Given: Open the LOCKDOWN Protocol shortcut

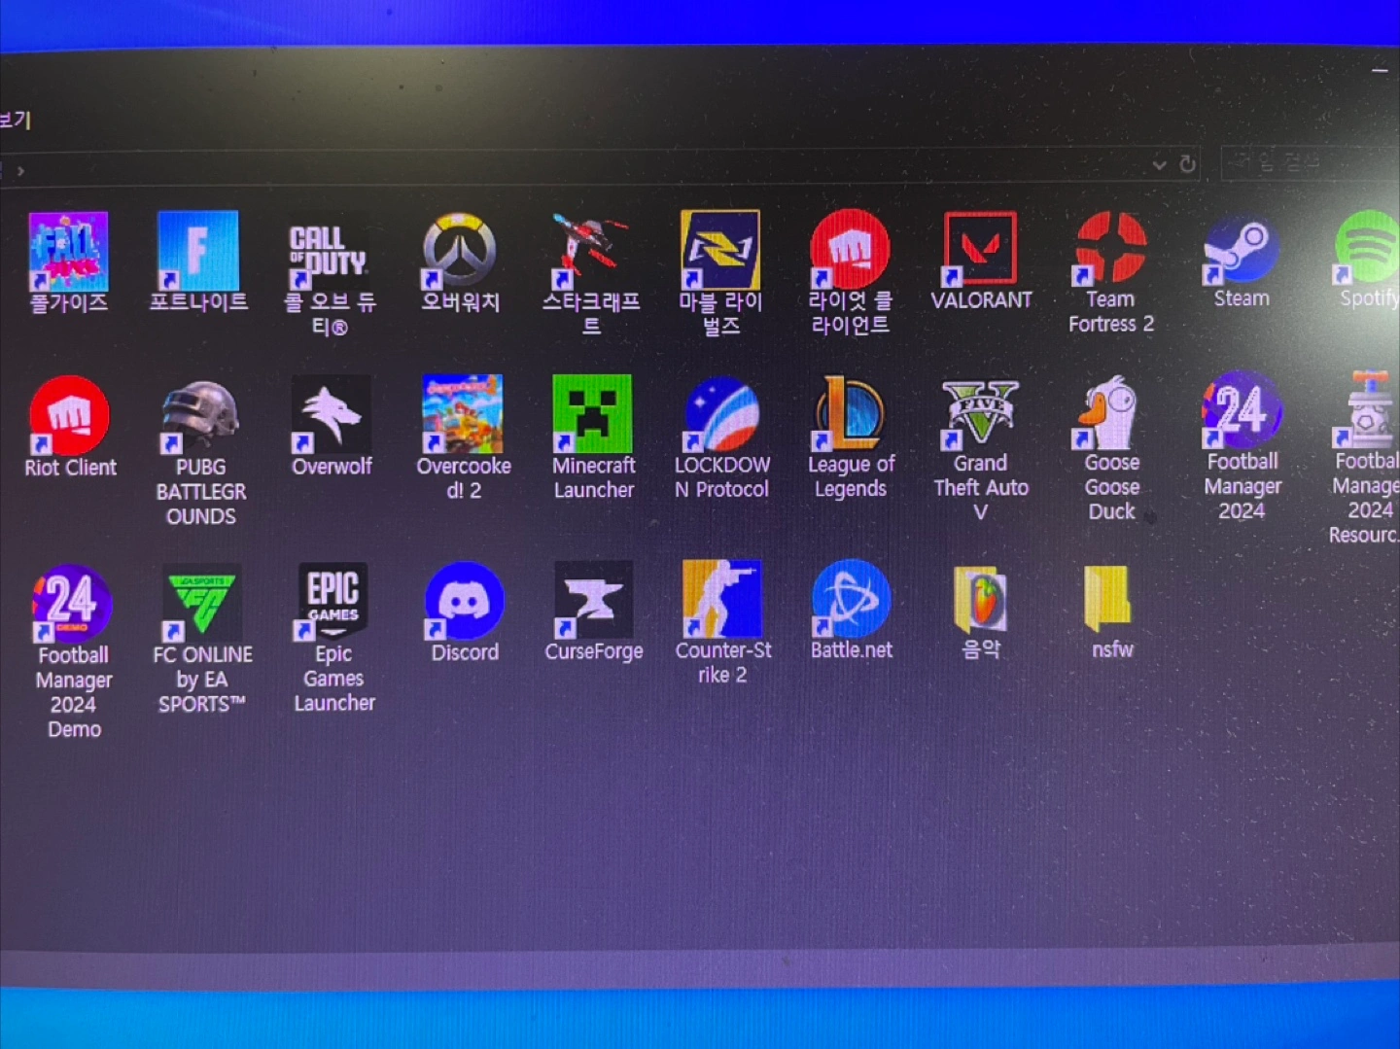Looking at the screenshot, I should tap(721, 414).
